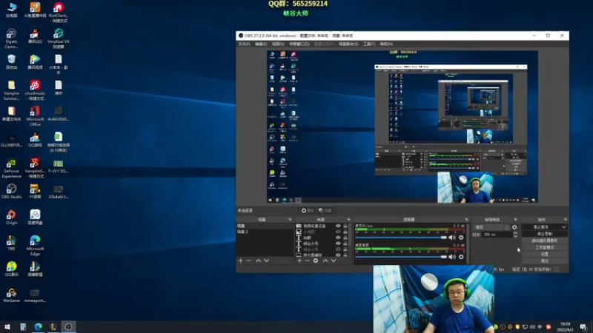Pop out the 控件 dock panel
Image resolution: width=593 pixels, height=333 pixels.
[566, 219]
